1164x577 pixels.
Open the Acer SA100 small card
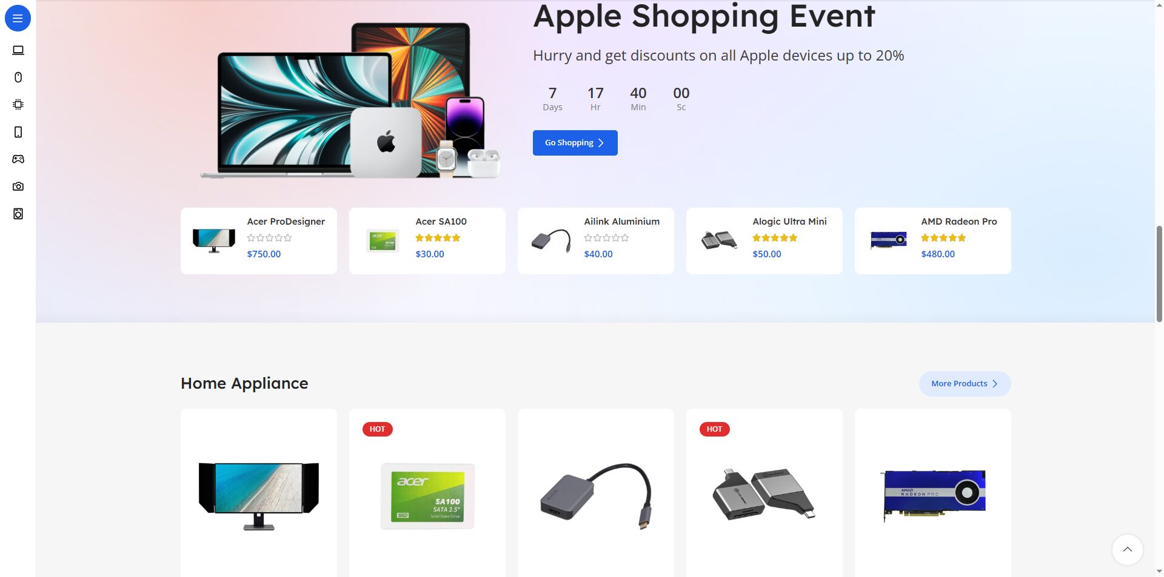(427, 241)
